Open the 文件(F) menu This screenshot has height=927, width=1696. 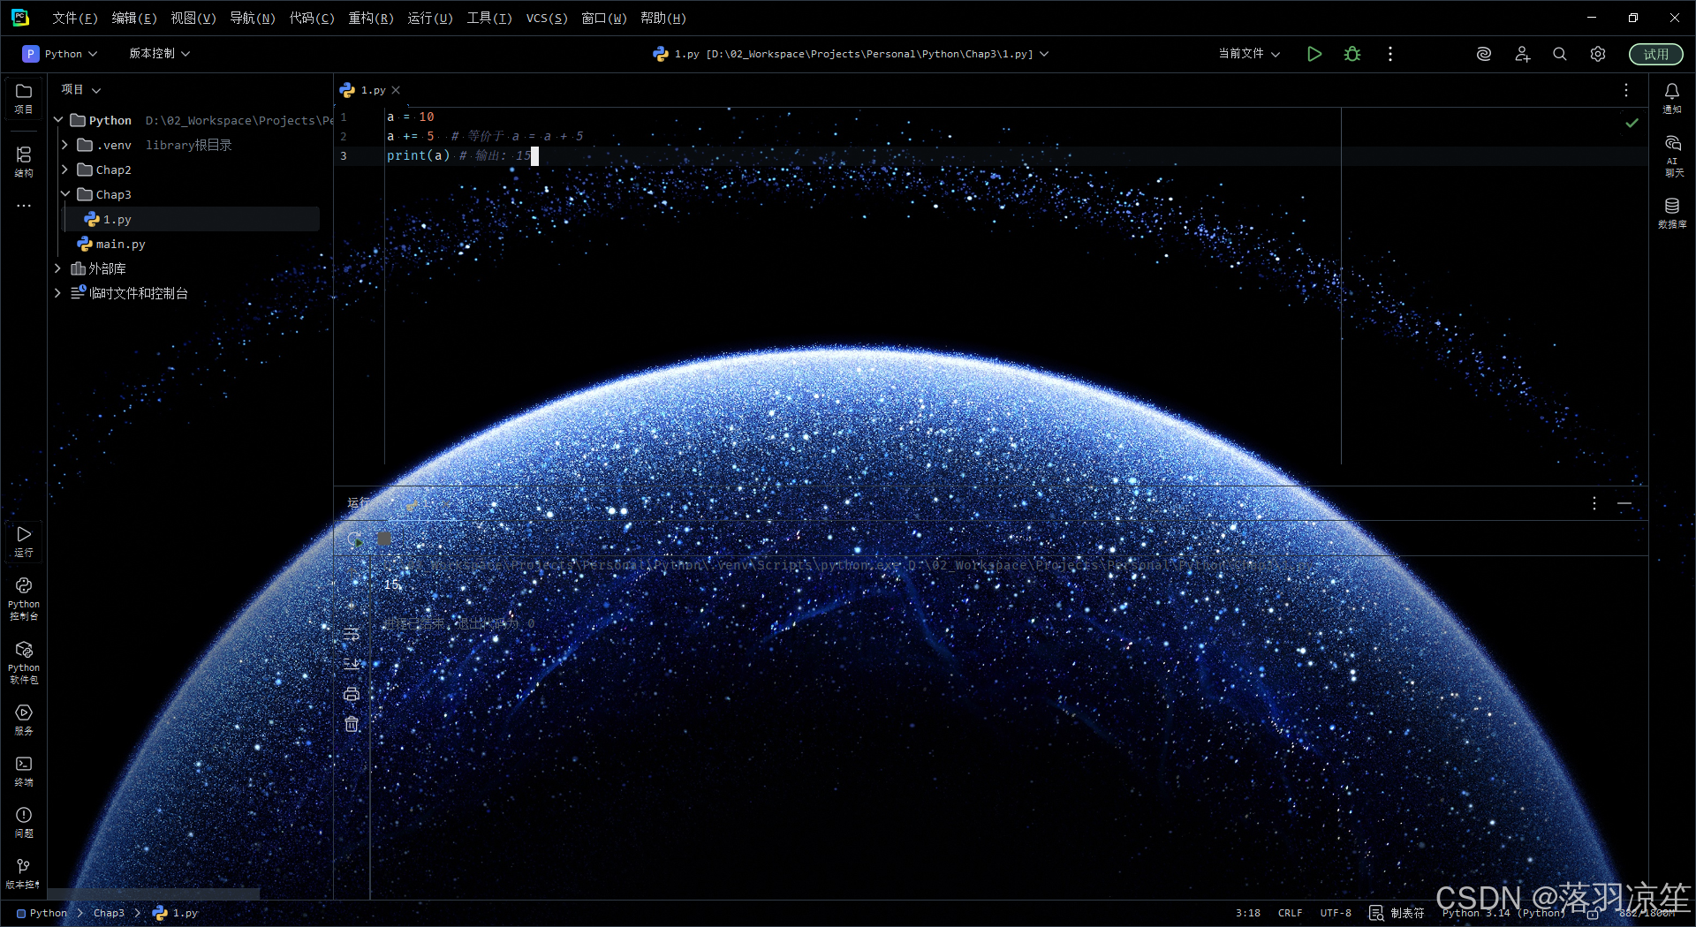click(x=75, y=18)
